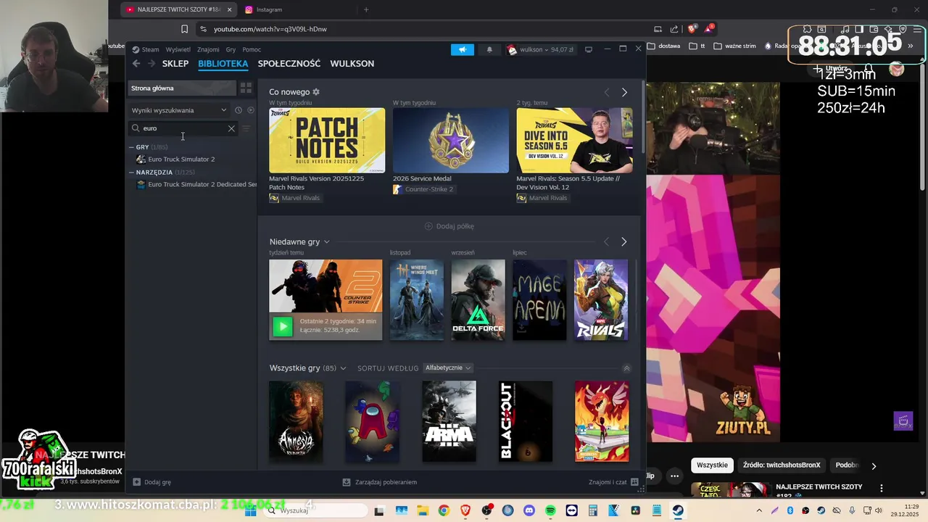Open the 2026 Service Medal news thumbnail

pos(451,141)
